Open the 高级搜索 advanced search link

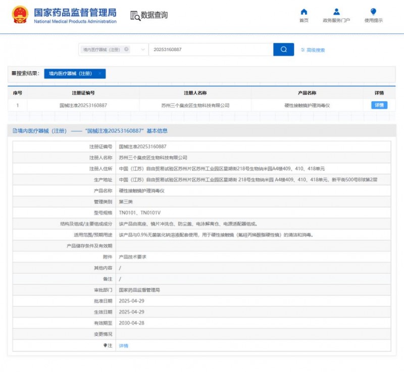(316, 50)
